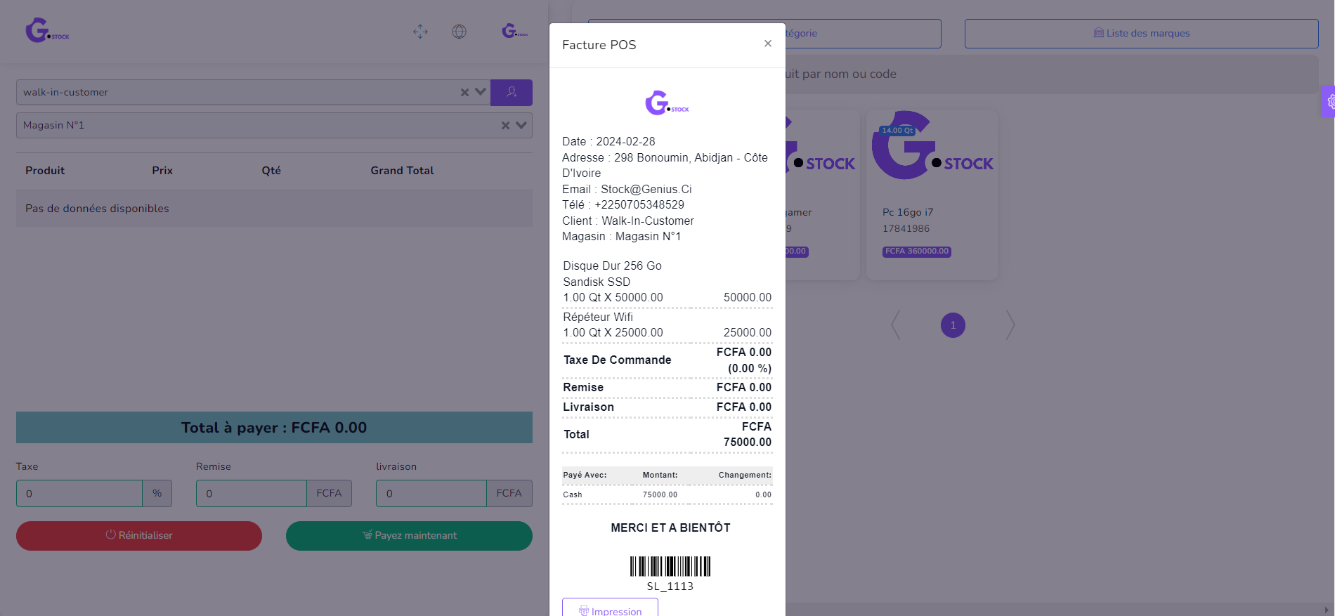Close the Facture POS dialog
Screen dimensions: 1335x616
pyautogui.click(x=767, y=44)
